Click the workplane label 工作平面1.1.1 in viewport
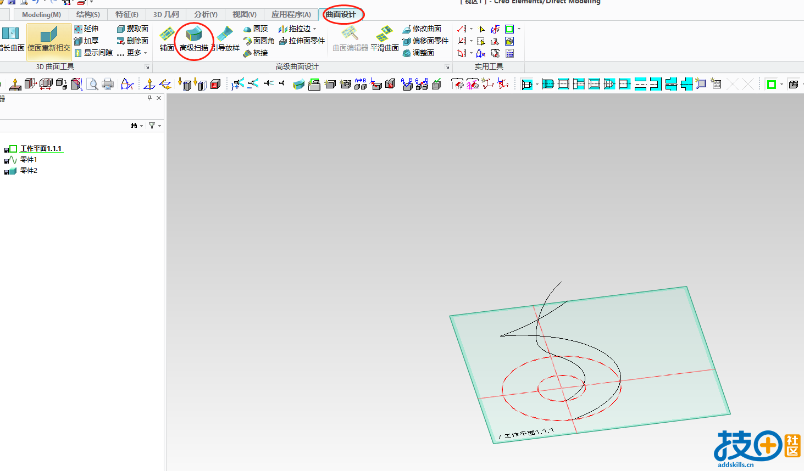Viewport: 804px width, 471px height. [x=526, y=433]
